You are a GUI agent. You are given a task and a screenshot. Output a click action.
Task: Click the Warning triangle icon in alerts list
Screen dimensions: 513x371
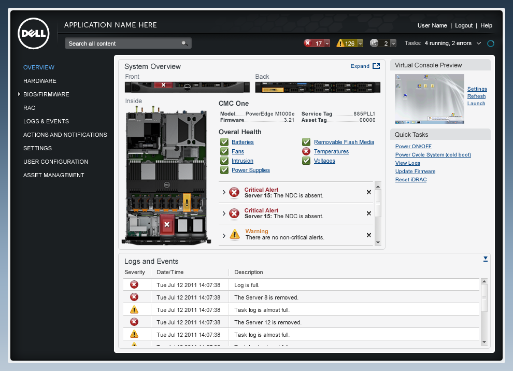point(235,234)
